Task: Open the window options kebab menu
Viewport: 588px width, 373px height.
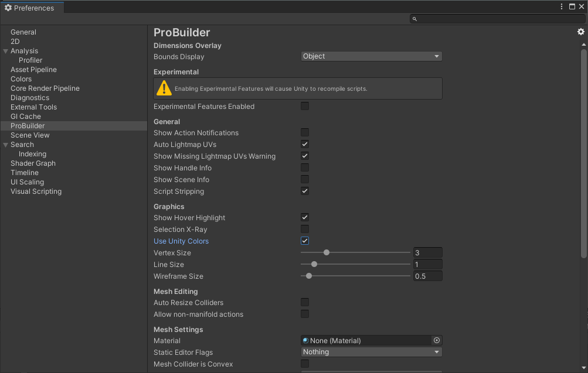Action: pos(562,6)
